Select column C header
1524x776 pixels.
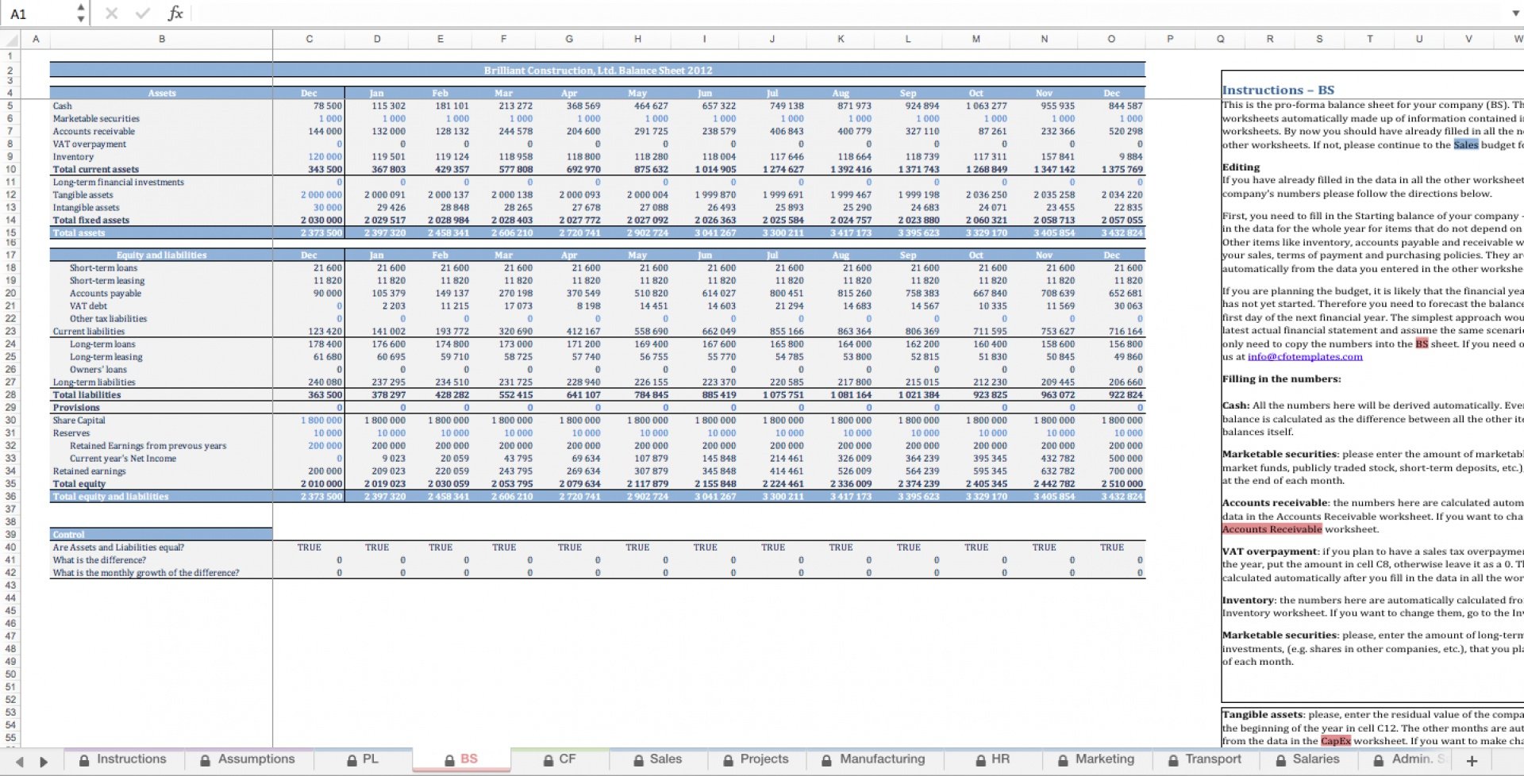tap(309, 39)
